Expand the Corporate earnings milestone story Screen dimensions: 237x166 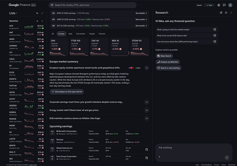(x=147, y=102)
